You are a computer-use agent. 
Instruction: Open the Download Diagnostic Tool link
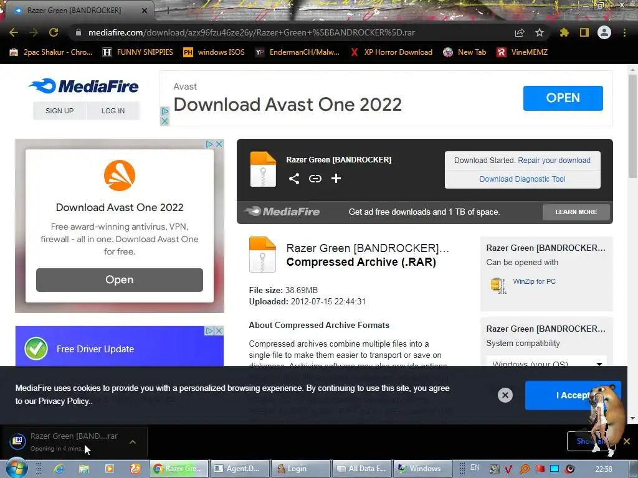pos(523,179)
